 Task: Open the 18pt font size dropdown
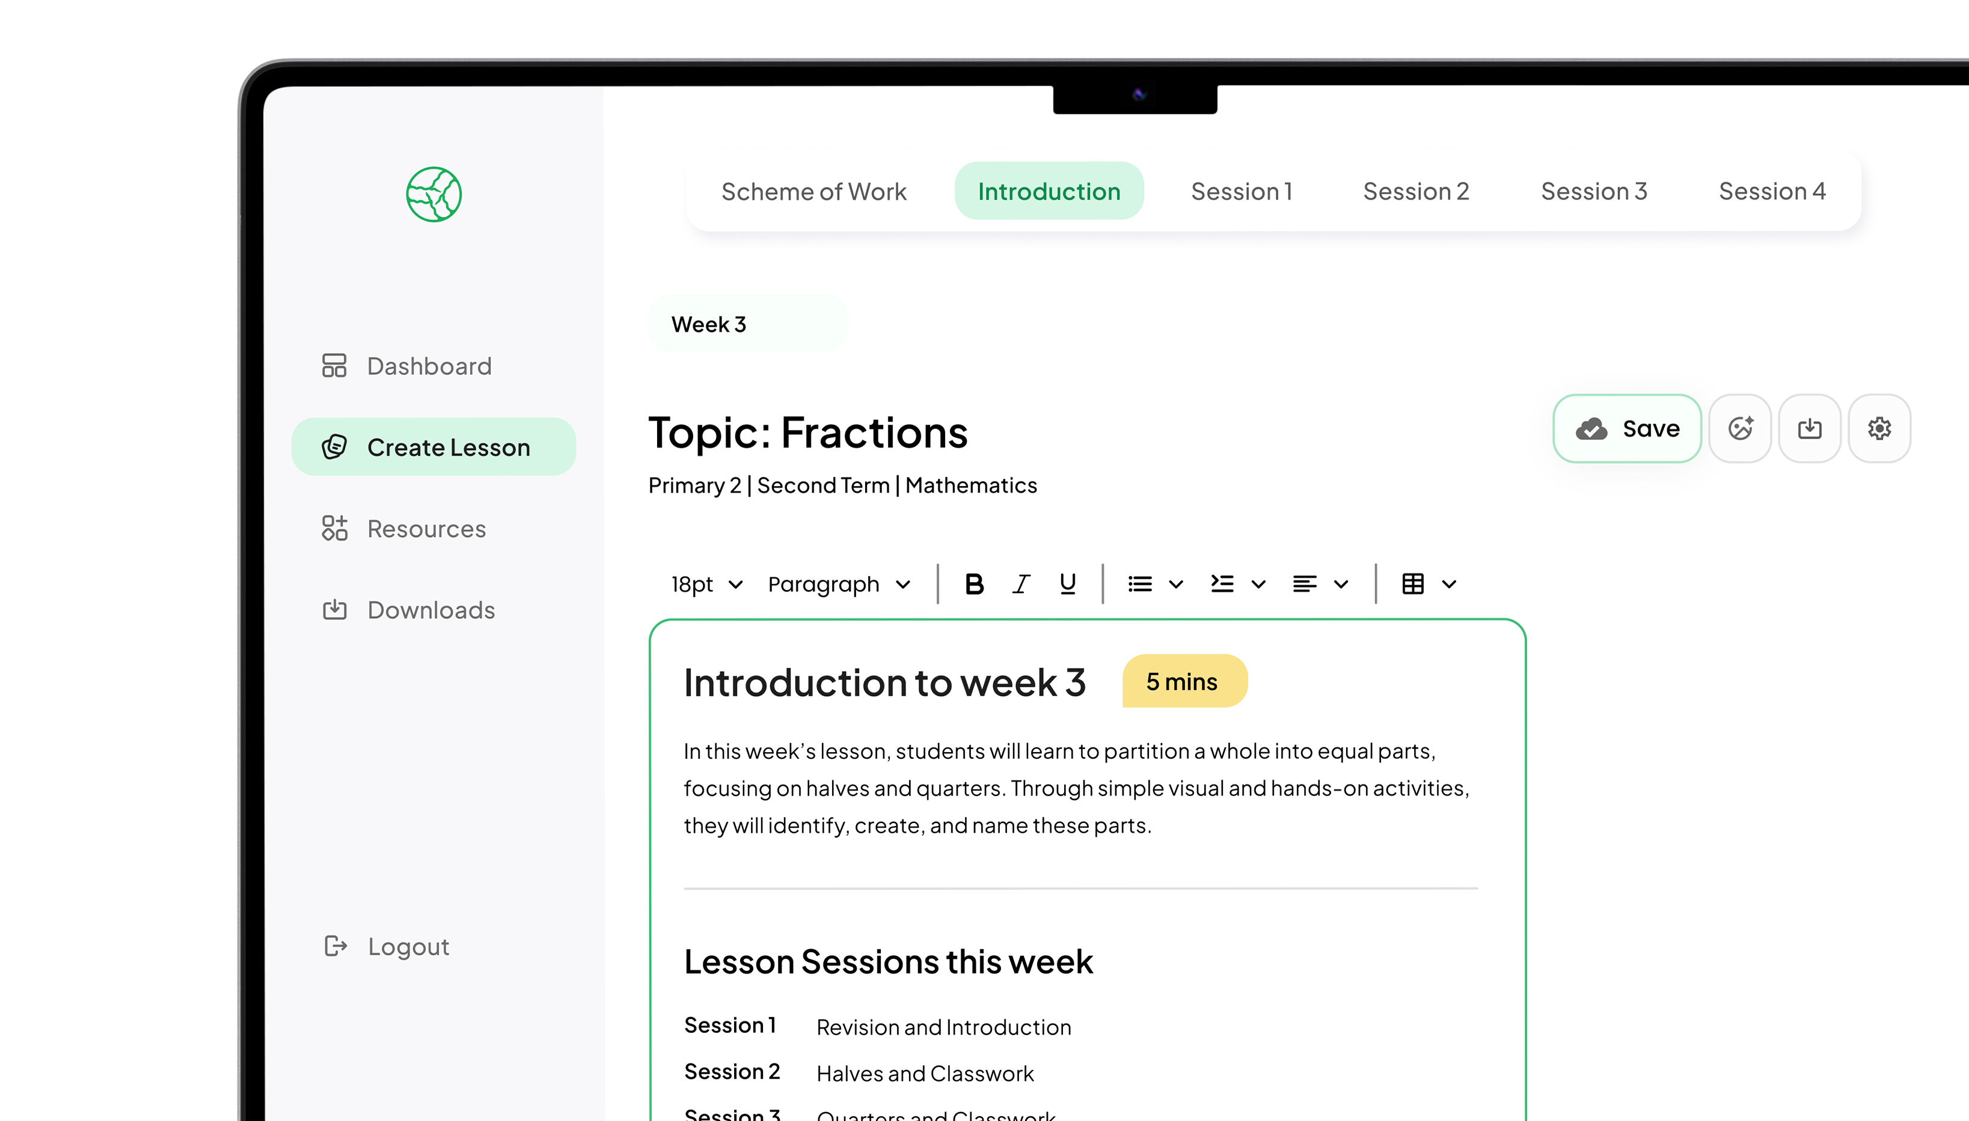click(x=706, y=585)
